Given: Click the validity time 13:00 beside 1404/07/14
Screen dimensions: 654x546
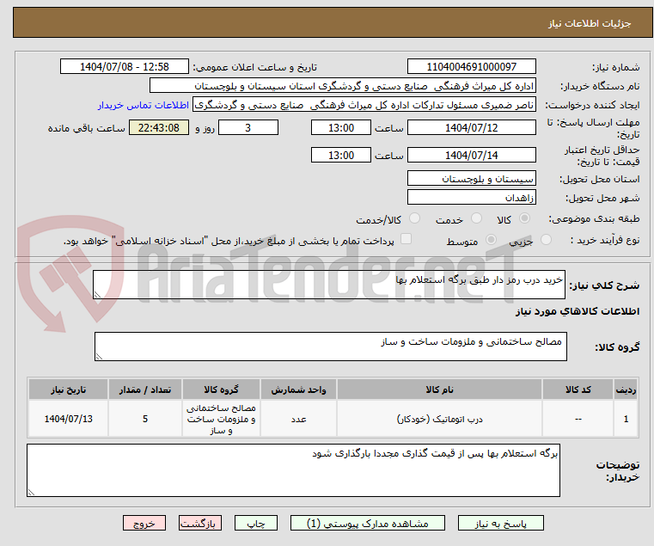Looking at the screenshot, I should 341,156.
